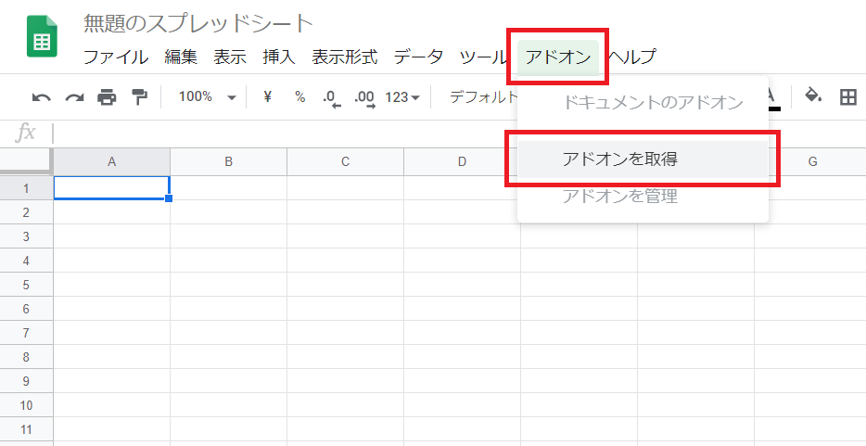Open the 編集 menu
866x446 pixels.
[181, 57]
